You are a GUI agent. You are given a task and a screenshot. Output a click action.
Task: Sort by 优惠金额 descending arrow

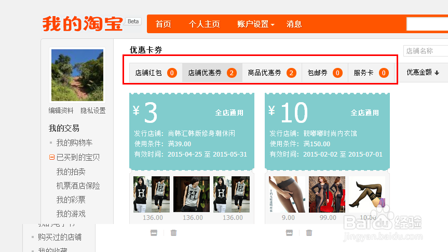pyautogui.click(x=437, y=73)
